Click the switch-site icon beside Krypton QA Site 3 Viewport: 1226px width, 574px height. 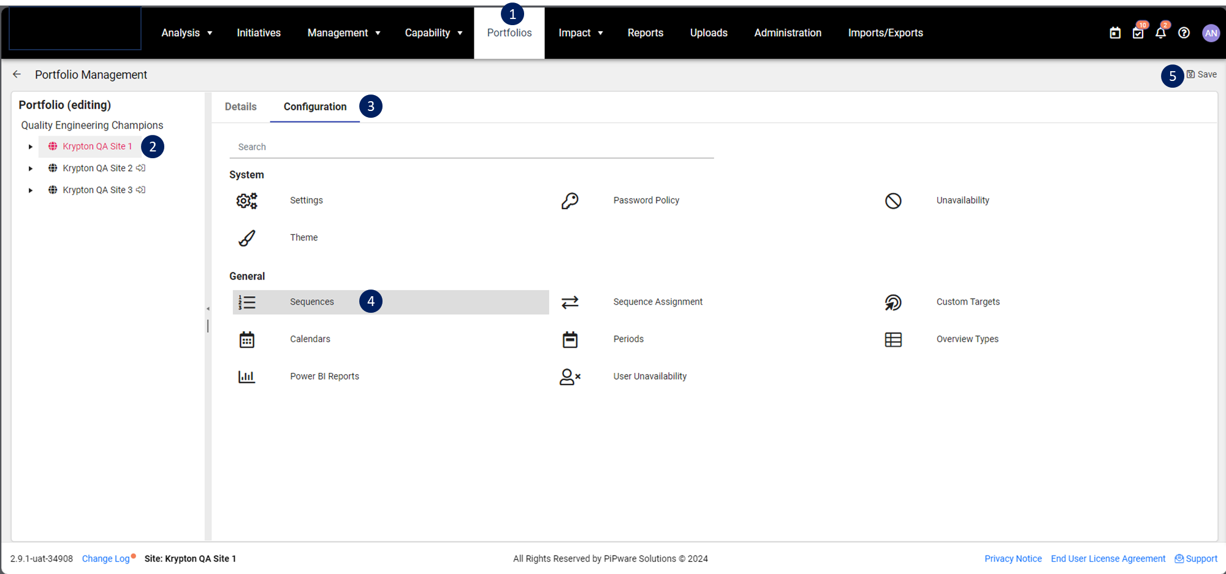[141, 190]
